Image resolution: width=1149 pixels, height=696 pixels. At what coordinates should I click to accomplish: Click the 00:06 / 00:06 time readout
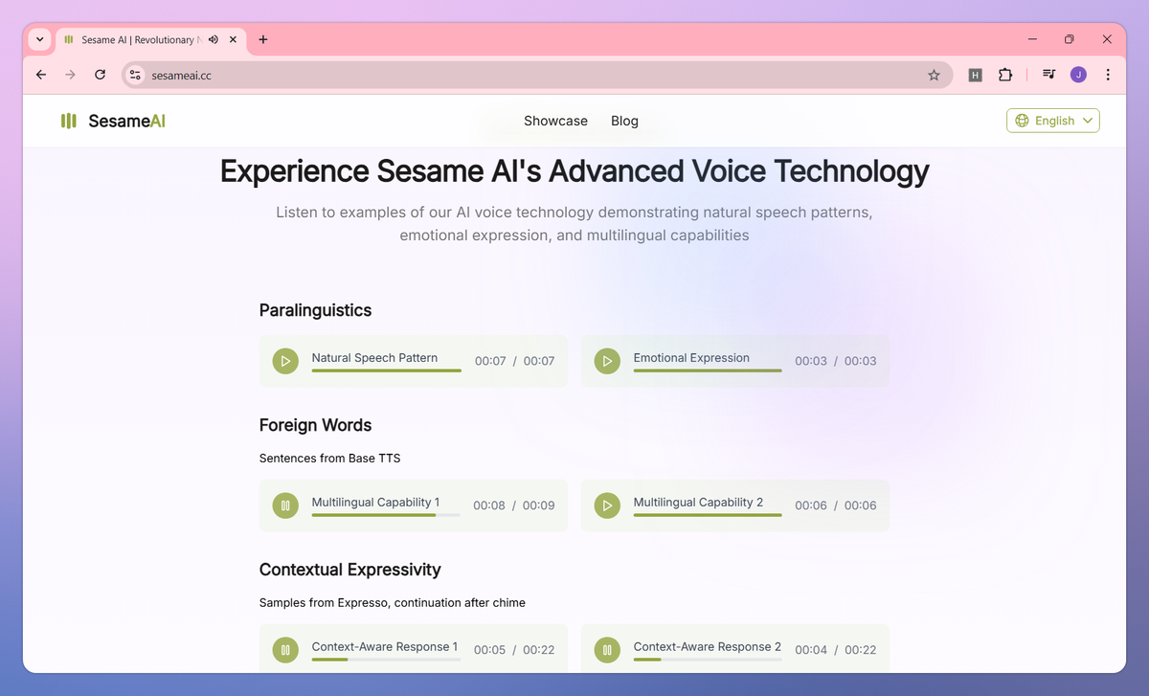tap(836, 505)
